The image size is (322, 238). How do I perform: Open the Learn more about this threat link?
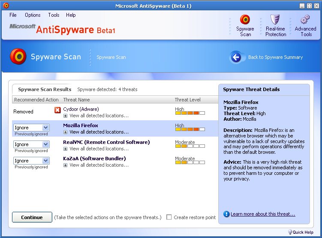pos(263,214)
